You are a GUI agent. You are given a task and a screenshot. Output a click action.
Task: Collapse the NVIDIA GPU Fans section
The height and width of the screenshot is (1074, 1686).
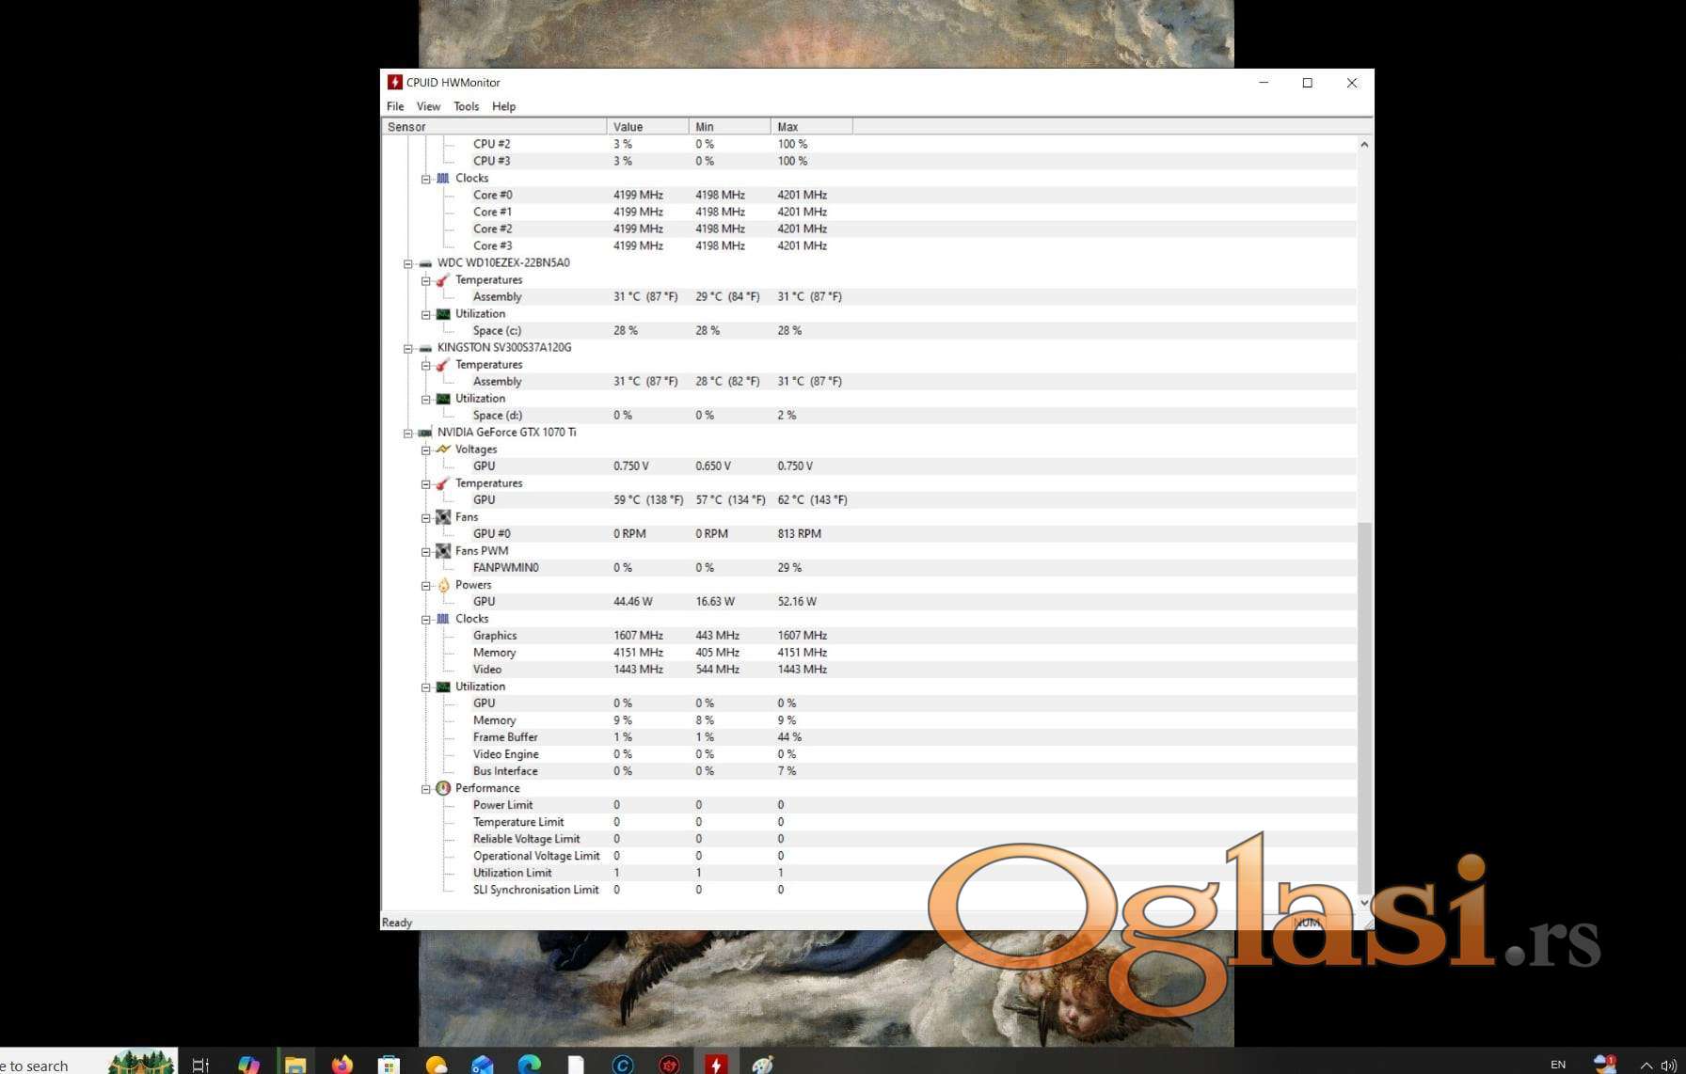(x=426, y=517)
